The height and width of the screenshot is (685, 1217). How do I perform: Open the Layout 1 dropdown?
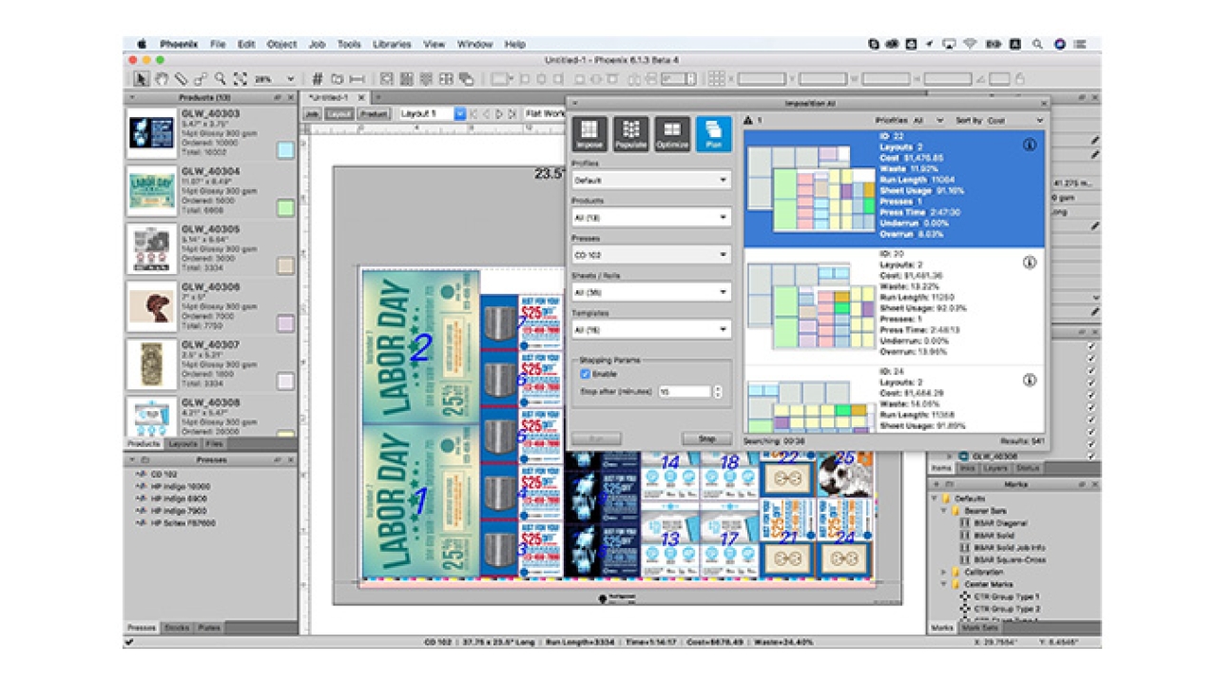click(x=432, y=114)
